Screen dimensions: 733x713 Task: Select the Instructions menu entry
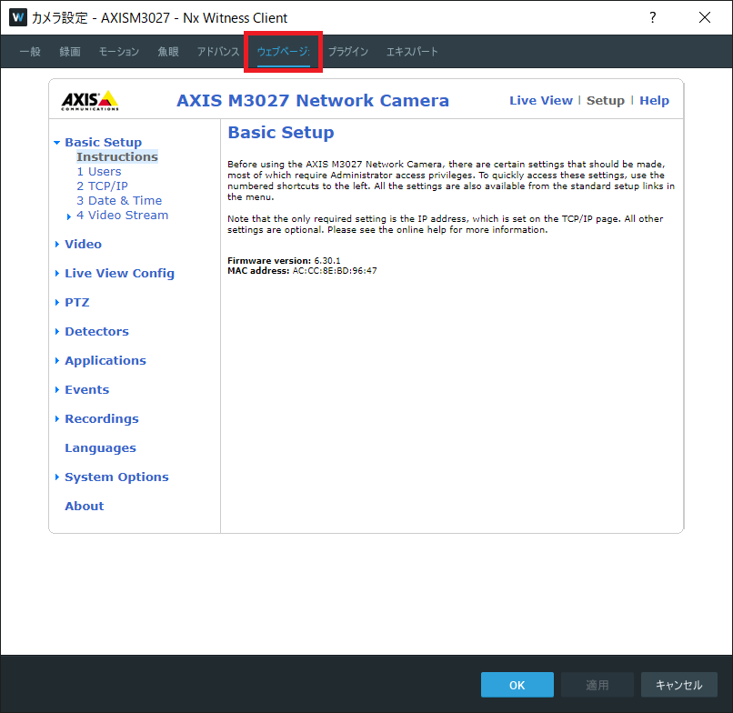(x=117, y=156)
